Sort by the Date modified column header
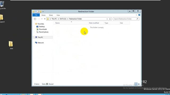This screenshot has width=170, height=95. pyautogui.click(x=96, y=23)
